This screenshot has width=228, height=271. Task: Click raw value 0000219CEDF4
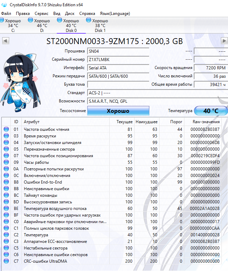coord(205,155)
